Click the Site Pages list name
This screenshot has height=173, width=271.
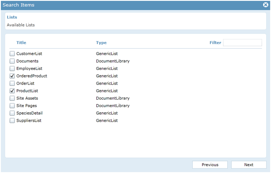27,106
